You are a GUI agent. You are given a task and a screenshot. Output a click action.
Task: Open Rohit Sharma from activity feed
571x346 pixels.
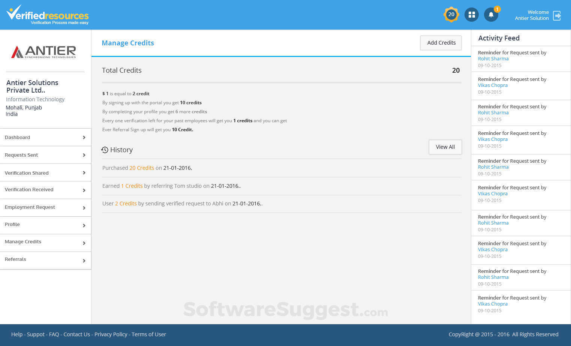(x=493, y=58)
